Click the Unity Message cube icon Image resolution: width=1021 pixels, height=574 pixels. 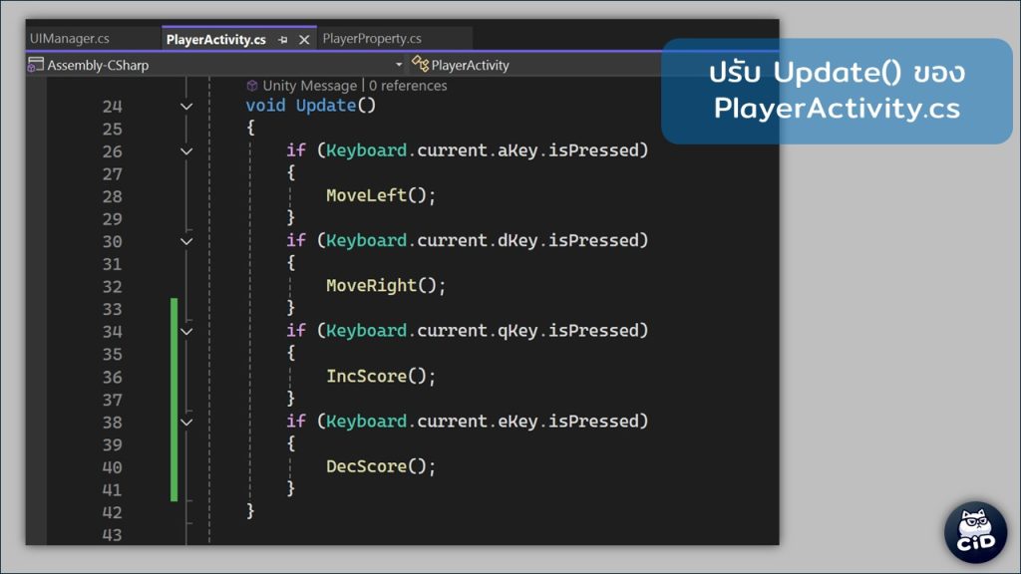[252, 86]
